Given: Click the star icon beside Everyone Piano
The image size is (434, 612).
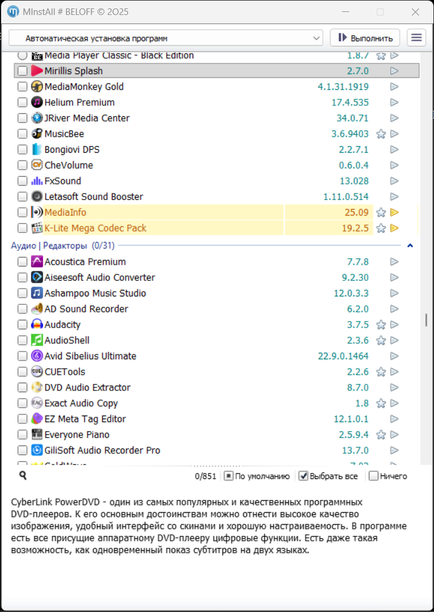Looking at the screenshot, I should (381, 435).
